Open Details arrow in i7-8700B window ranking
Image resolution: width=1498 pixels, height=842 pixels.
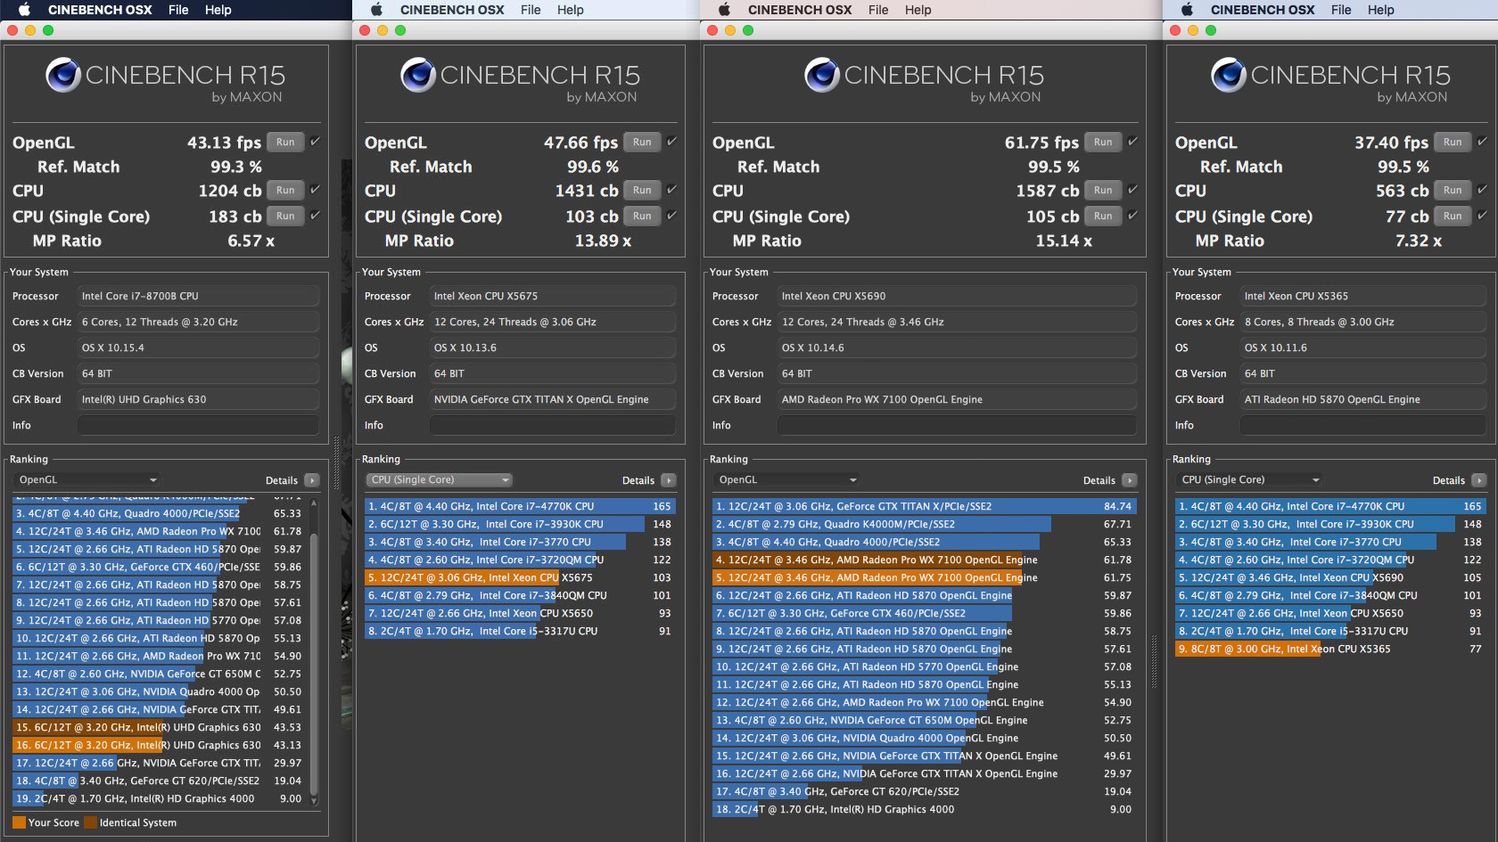coord(312,480)
